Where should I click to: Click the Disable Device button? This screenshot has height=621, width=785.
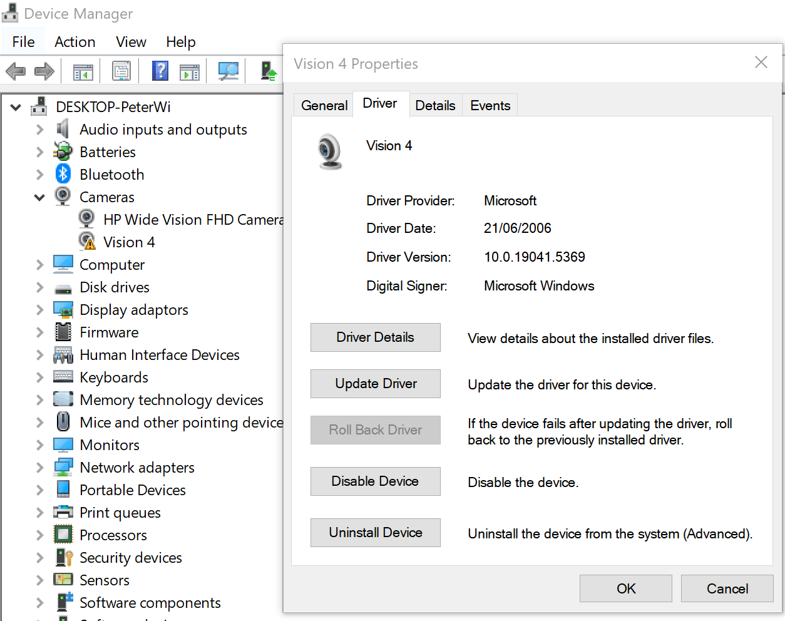pos(376,481)
